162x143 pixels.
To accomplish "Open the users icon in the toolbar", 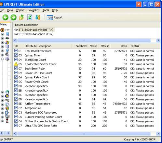I will click(38, 17).
